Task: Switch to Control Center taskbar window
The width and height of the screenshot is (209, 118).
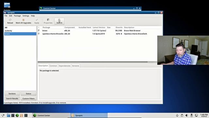Action: pos(51,115)
